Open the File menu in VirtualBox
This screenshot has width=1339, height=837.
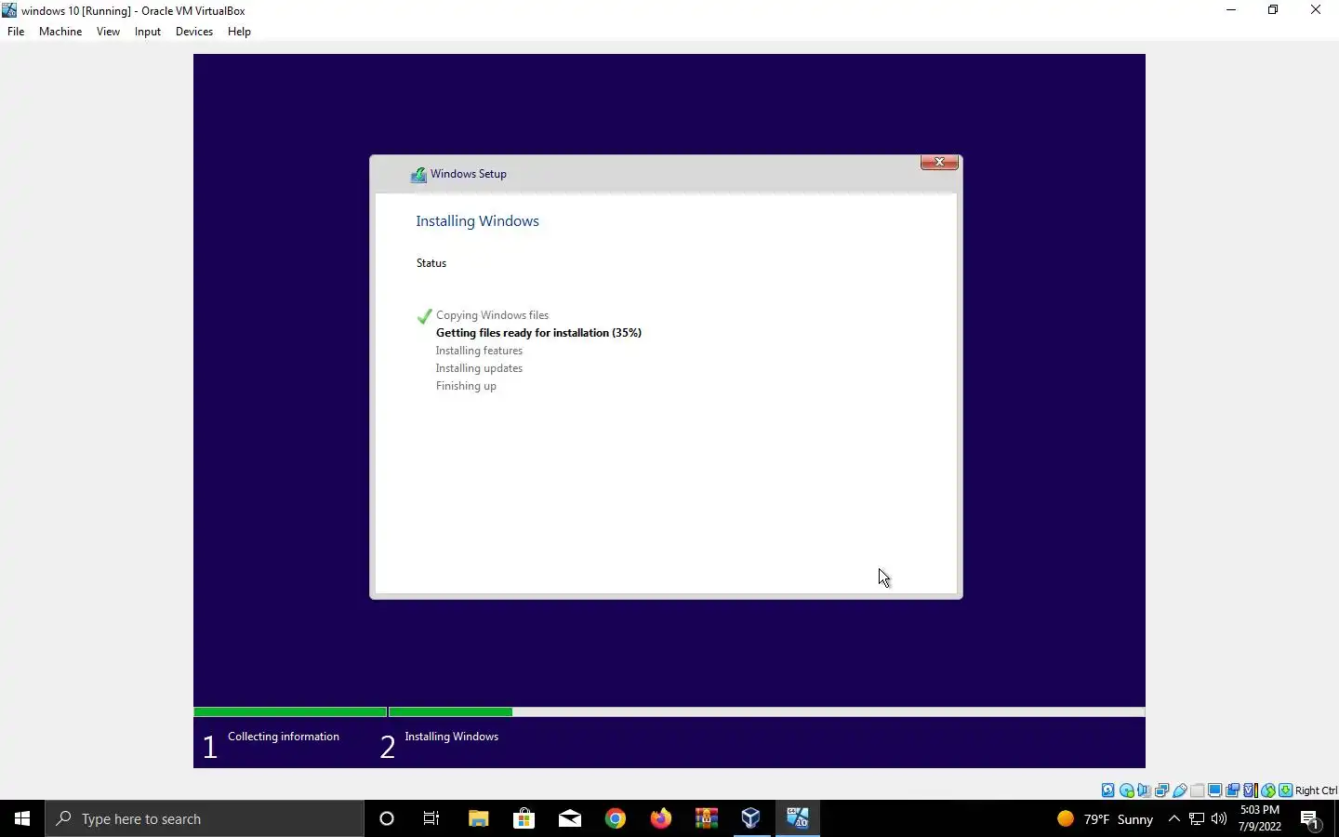click(16, 32)
